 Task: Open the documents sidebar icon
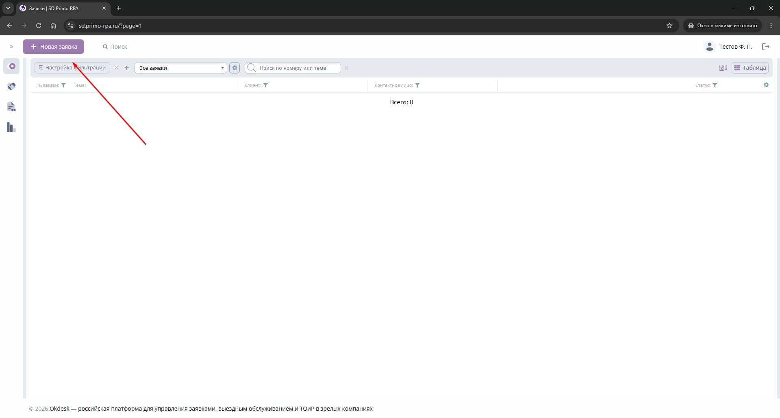click(11, 107)
